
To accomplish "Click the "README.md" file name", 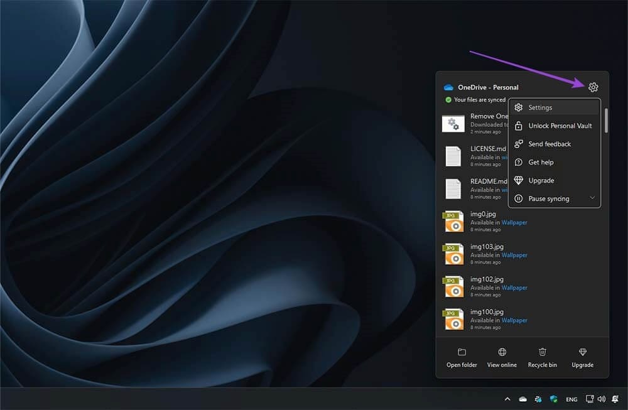I will [x=489, y=181].
